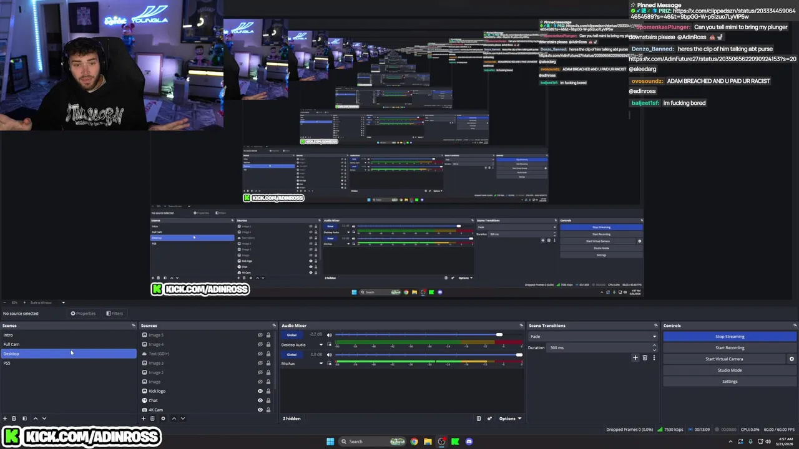Select the Intro scene
Image resolution: width=799 pixels, height=449 pixels.
click(x=69, y=335)
